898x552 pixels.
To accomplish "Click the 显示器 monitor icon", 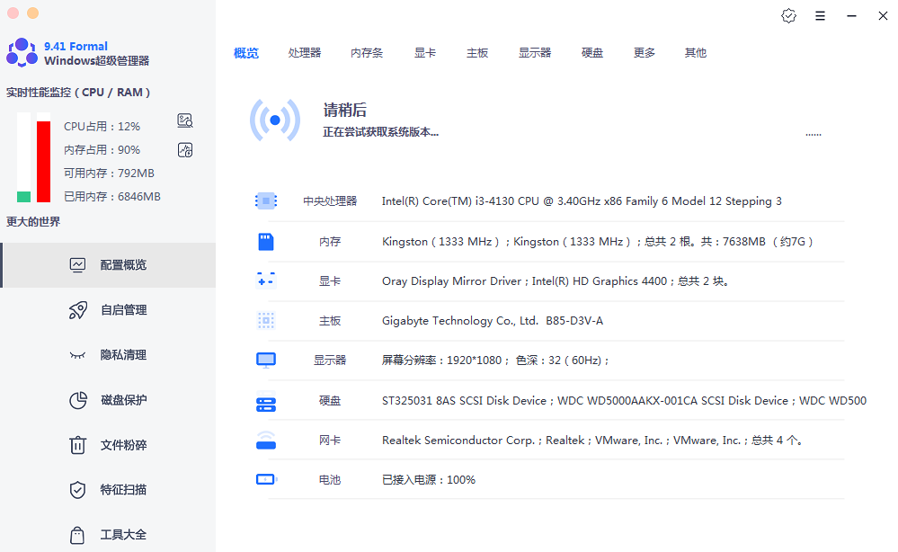I will point(265,360).
